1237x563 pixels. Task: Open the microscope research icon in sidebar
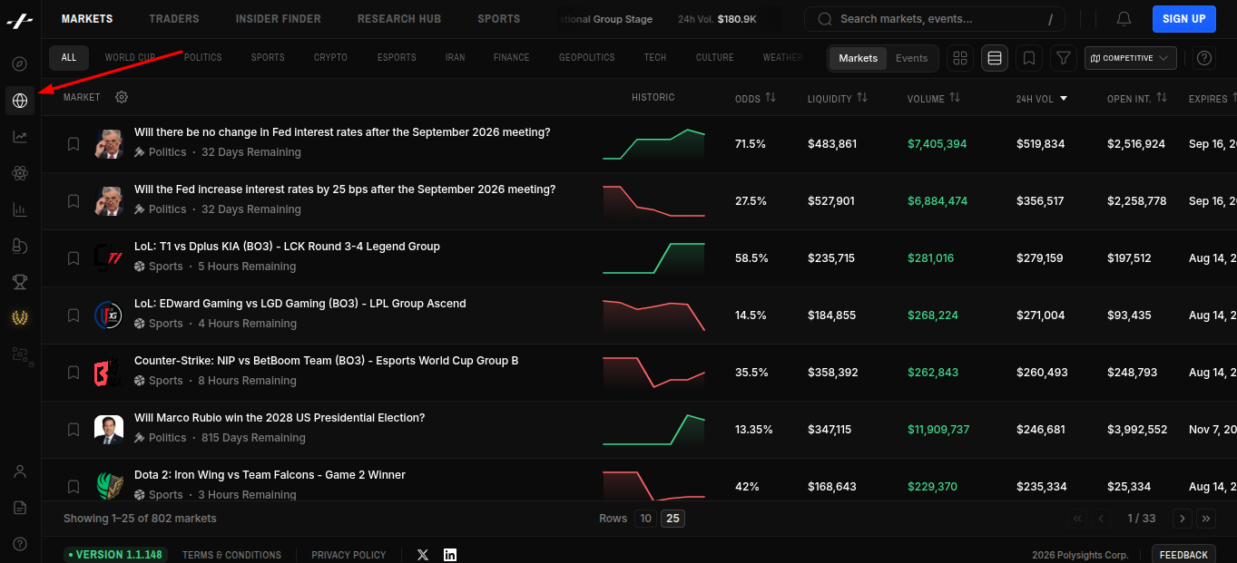tap(20, 246)
